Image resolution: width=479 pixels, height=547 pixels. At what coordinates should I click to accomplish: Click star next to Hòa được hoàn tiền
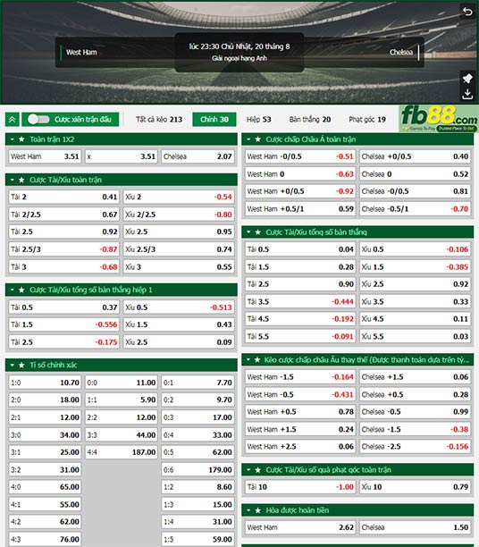point(257,510)
